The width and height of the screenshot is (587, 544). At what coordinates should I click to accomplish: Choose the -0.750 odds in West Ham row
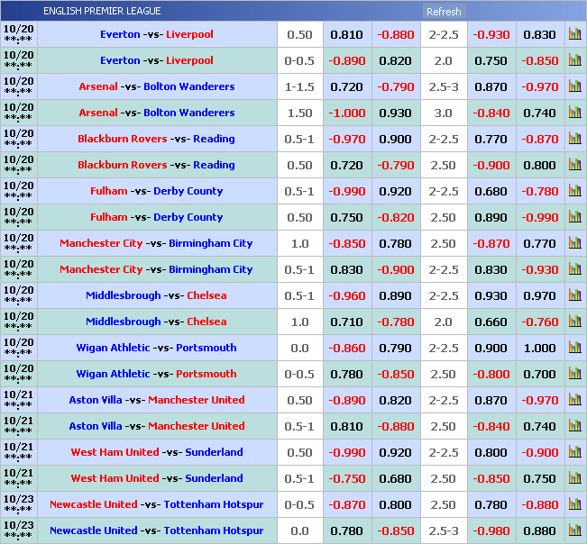[x=347, y=478]
